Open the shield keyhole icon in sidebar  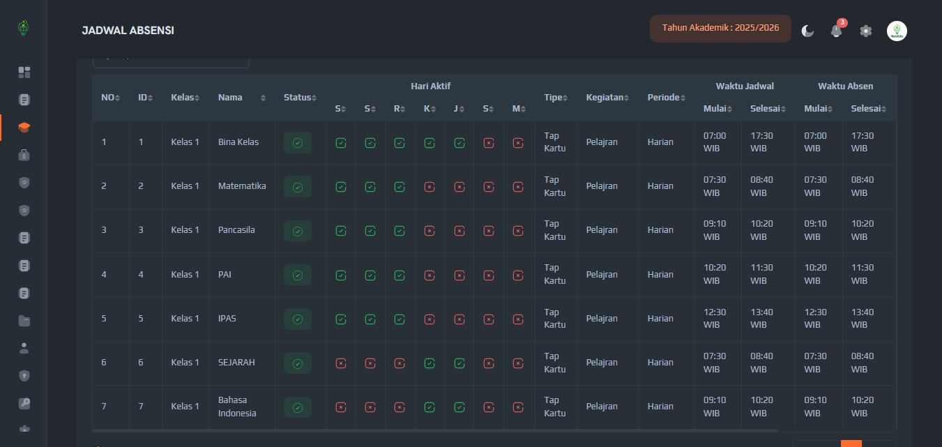click(24, 376)
